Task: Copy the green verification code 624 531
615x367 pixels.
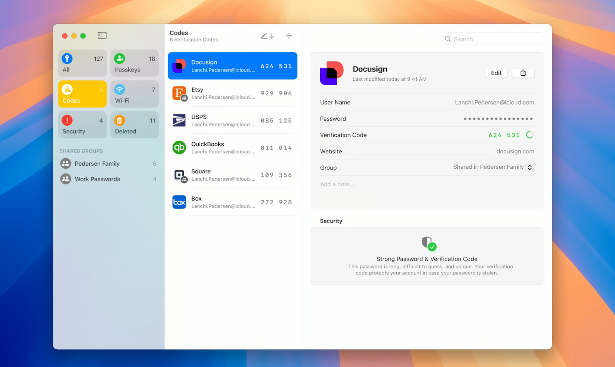Action: pyautogui.click(x=504, y=135)
